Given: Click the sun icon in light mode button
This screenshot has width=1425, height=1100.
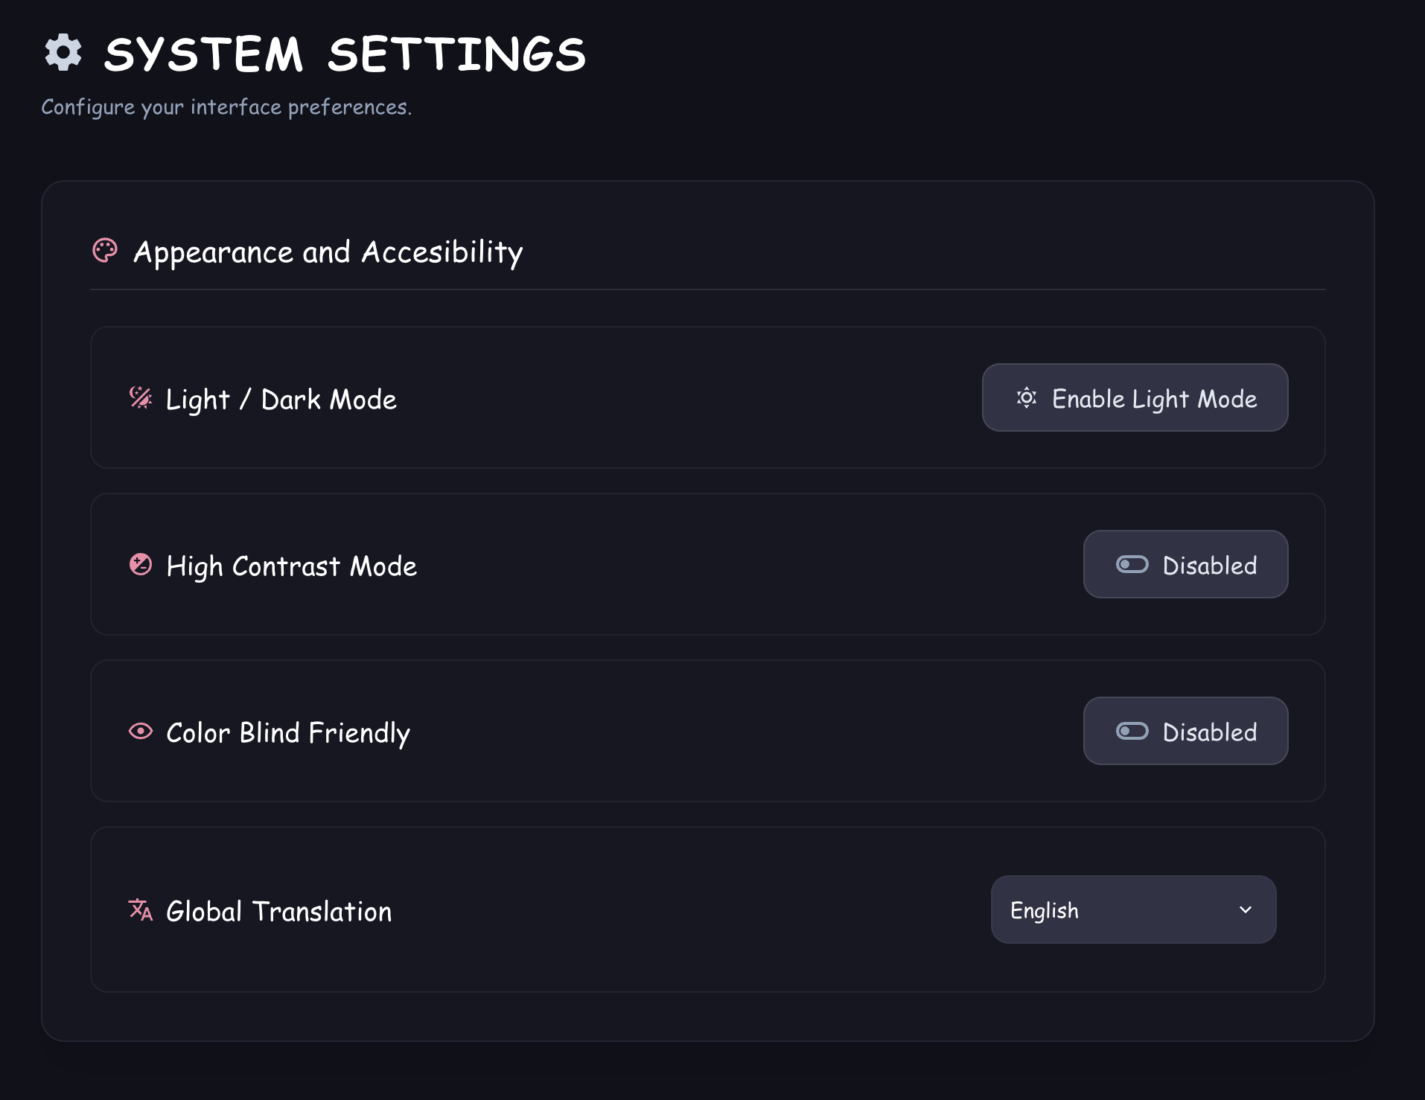Looking at the screenshot, I should 1027,398.
